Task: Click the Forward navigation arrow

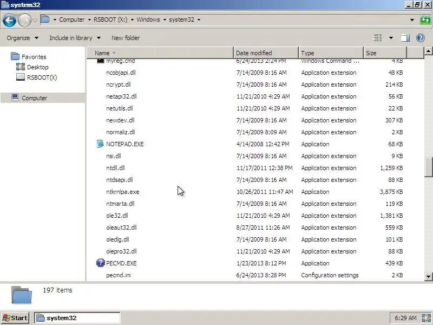Action: click(24, 21)
